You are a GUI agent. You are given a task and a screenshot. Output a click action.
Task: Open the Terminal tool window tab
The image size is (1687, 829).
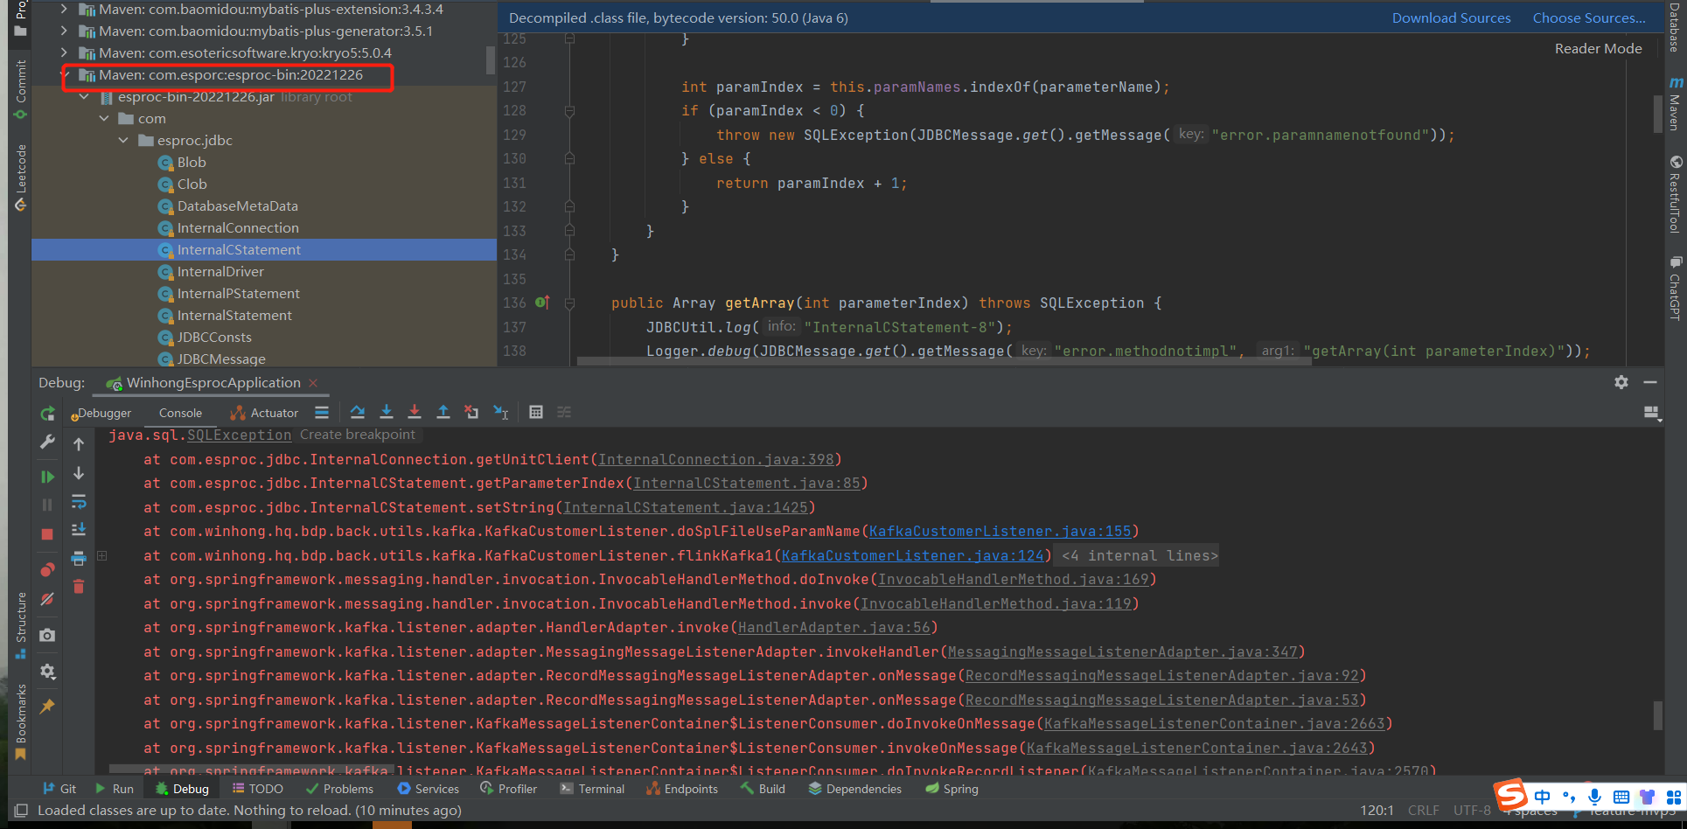coord(593,789)
